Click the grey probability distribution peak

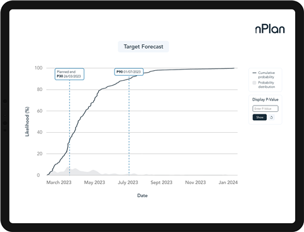pyautogui.click(x=68, y=171)
